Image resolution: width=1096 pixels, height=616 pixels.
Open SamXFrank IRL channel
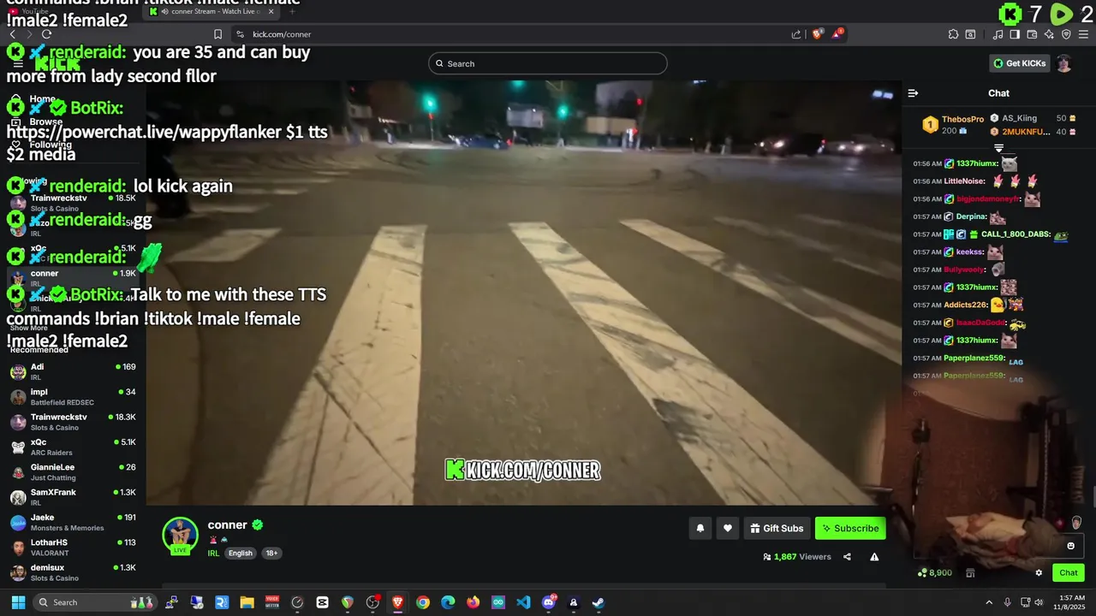click(x=73, y=497)
